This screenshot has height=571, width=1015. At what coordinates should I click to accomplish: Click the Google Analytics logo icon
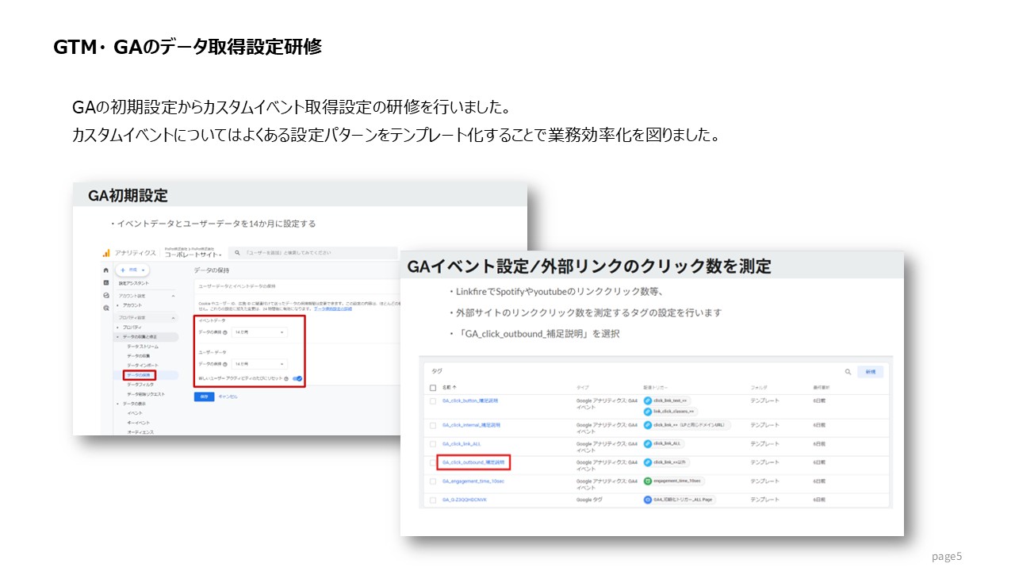click(106, 253)
